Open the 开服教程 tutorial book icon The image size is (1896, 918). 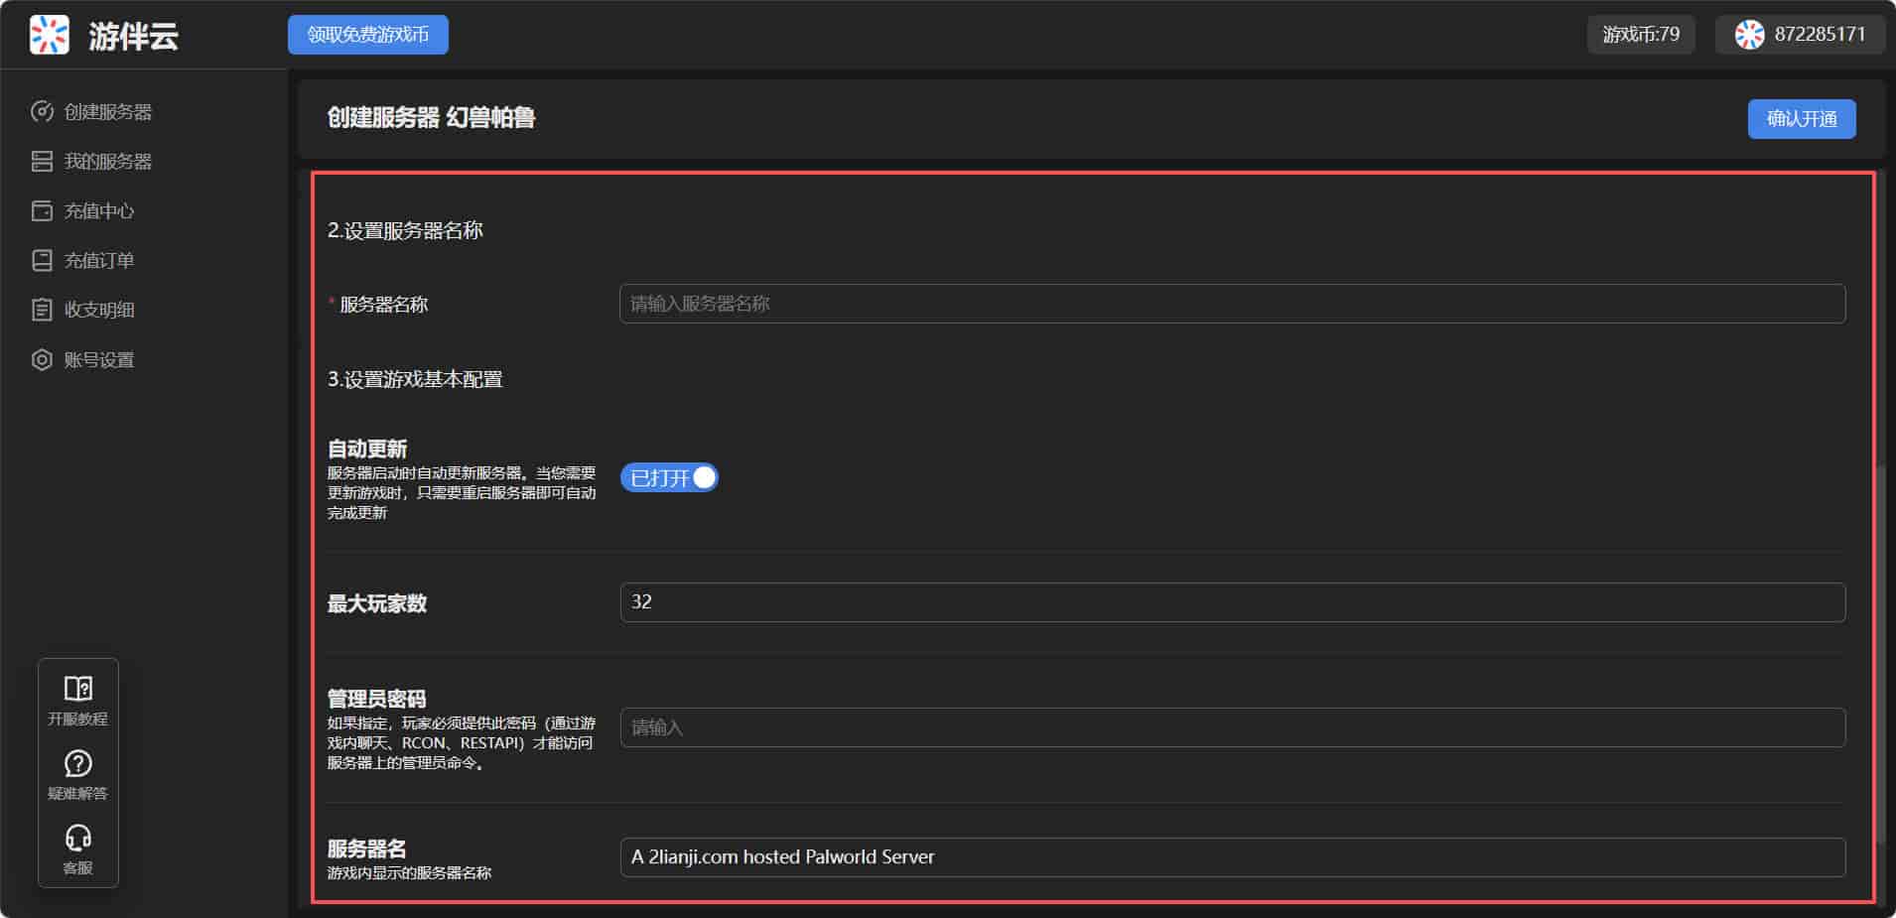click(77, 689)
